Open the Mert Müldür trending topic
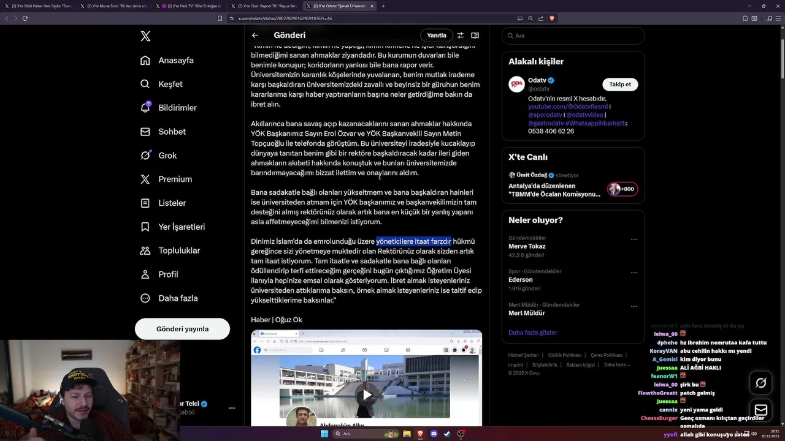 tap(527, 313)
